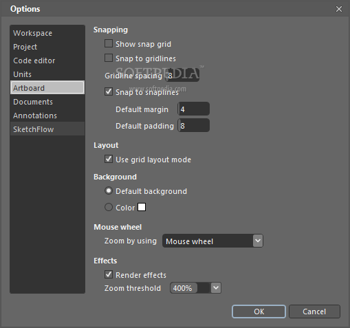Edit the Default margin value field
The height and width of the screenshot is (328, 350).
pos(194,109)
